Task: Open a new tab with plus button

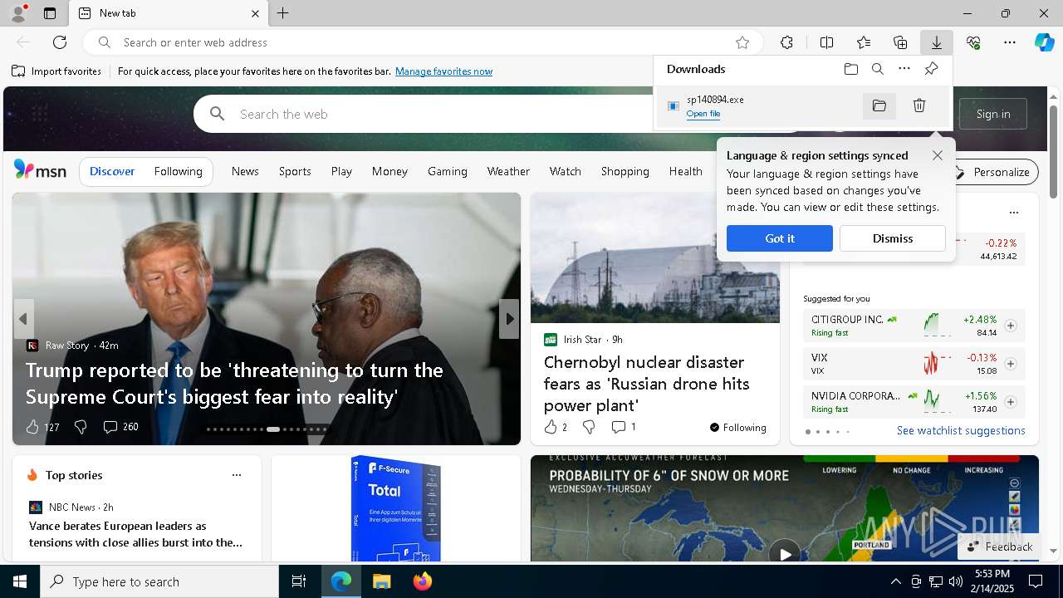Action: 282,13
